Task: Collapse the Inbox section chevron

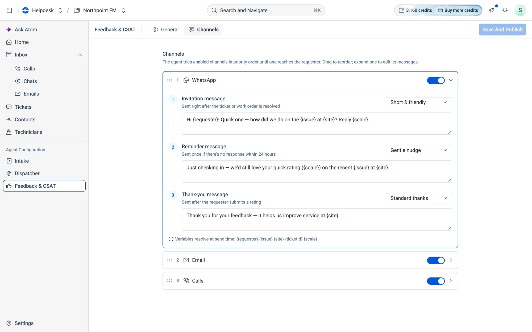Action: 80,55
